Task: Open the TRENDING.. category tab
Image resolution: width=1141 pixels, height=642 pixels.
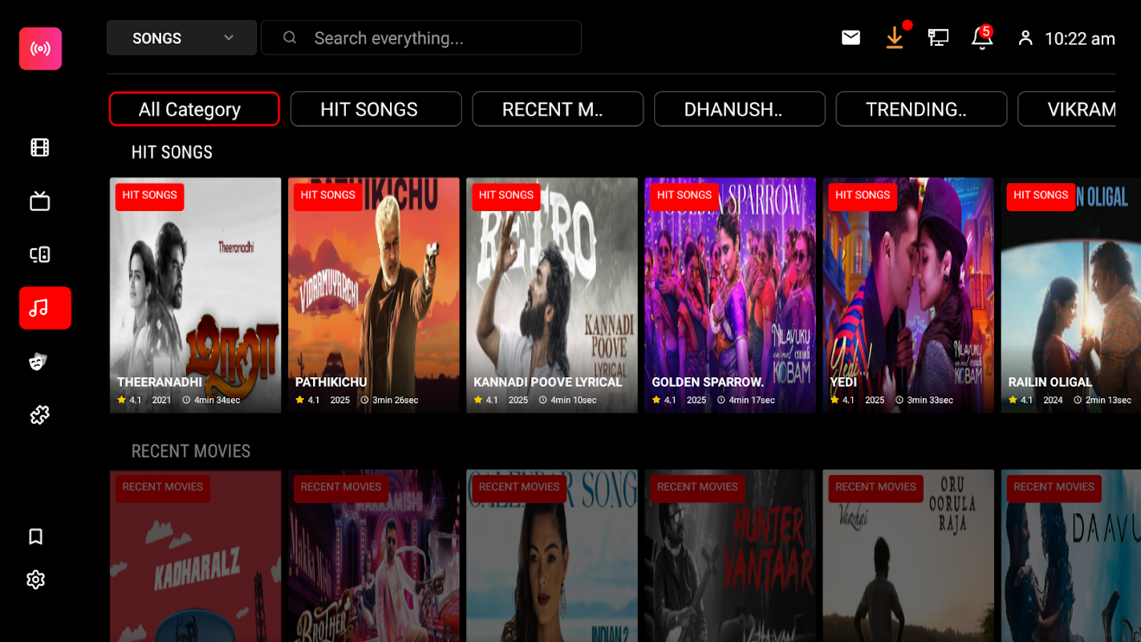Action: pos(921,109)
